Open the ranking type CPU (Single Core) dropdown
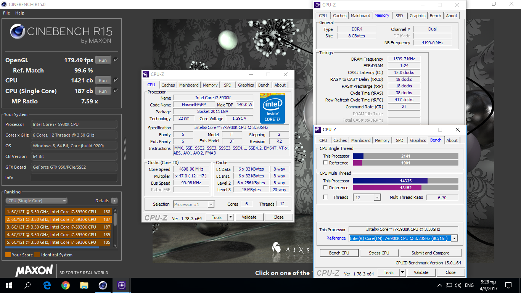Image resolution: width=521 pixels, height=293 pixels. [37, 201]
